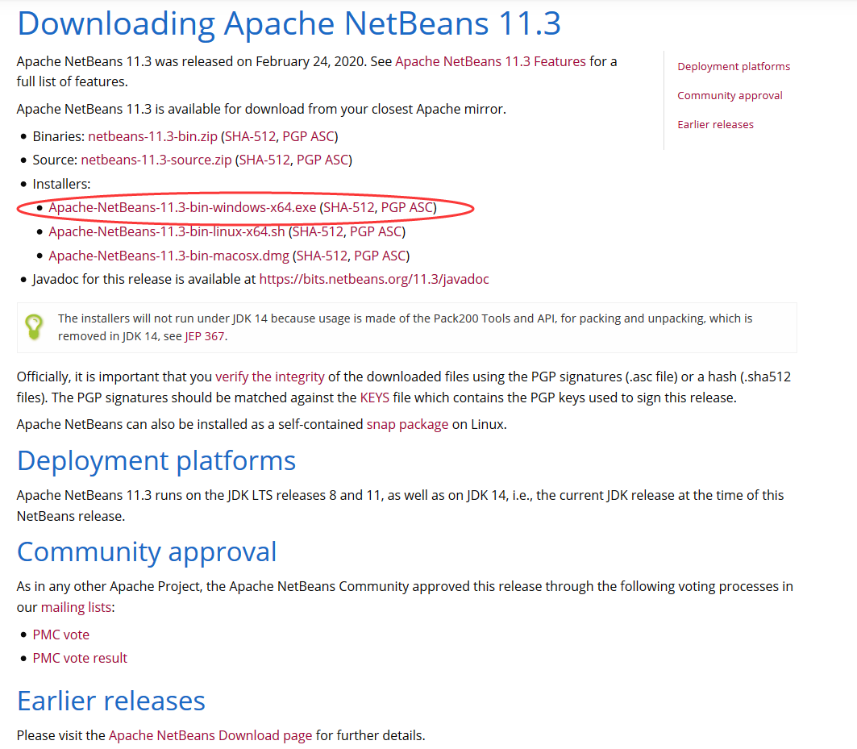Jump to Earlier releases via sidebar link
This screenshot has width=857, height=749.
pos(715,124)
